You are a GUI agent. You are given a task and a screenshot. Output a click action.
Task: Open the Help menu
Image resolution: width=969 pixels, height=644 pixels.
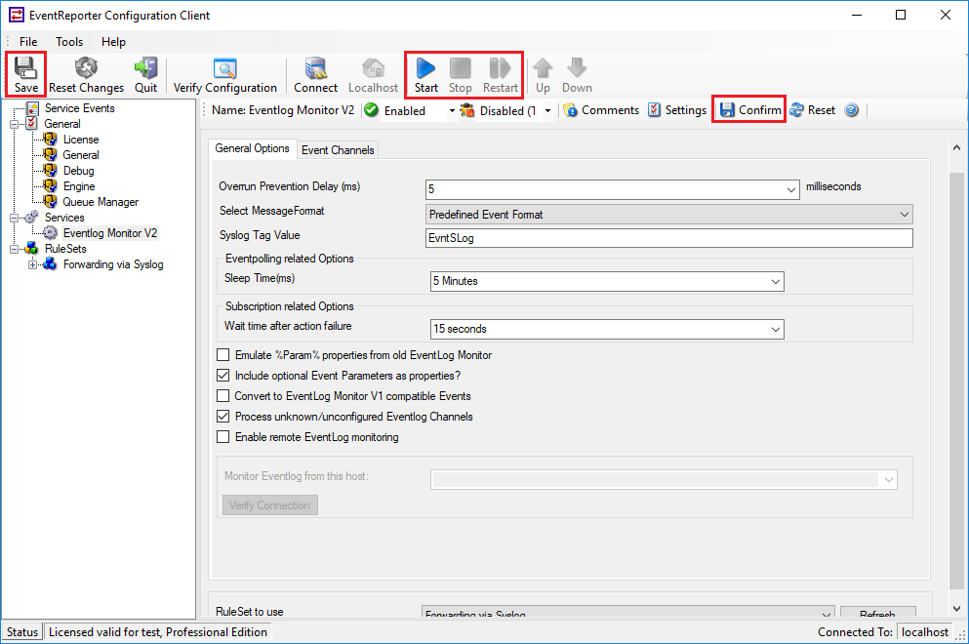(x=114, y=41)
